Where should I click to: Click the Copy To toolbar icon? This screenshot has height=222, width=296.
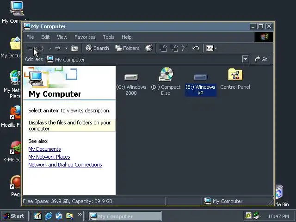pos(174,48)
